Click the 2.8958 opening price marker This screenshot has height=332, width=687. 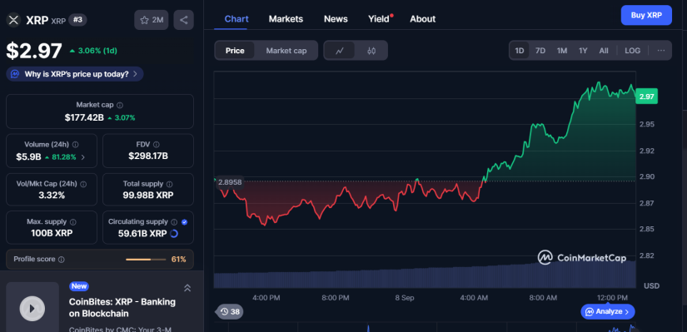(230, 181)
